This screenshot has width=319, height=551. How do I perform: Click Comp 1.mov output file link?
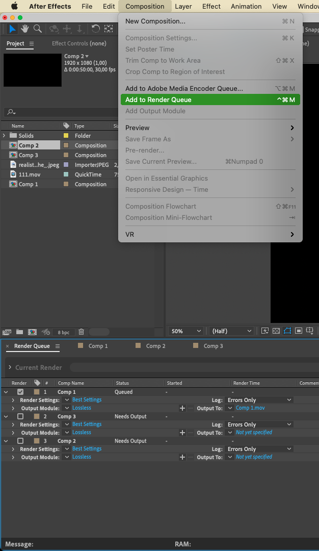250,408
